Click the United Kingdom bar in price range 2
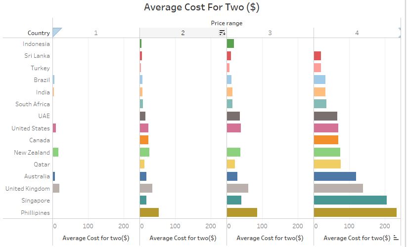The height and width of the screenshot is (247, 407). (146, 188)
